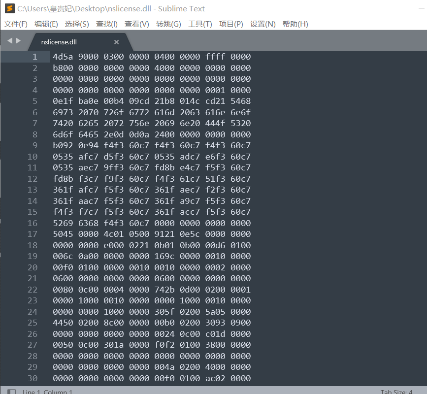Click hex value a9c7 on line 14
Image resolution: width=427 pixels, height=394 pixels.
[190, 201]
